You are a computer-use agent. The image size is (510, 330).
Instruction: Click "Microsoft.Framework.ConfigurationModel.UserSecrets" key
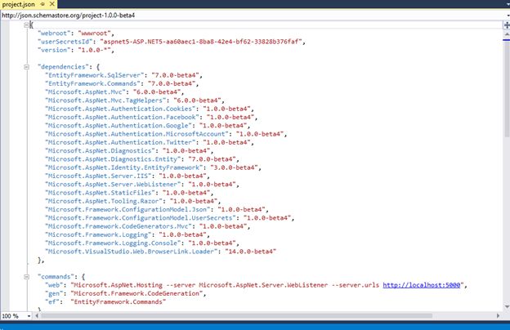tap(141, 218)
